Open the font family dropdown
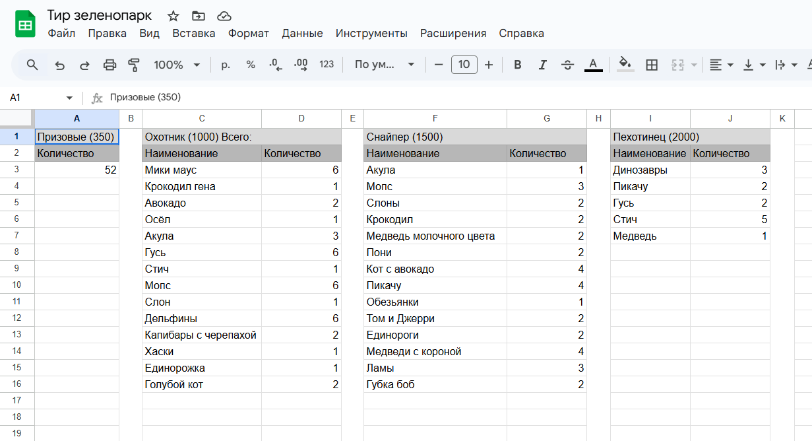The height and width of the screenshot is (441, 812). [385, 65]
